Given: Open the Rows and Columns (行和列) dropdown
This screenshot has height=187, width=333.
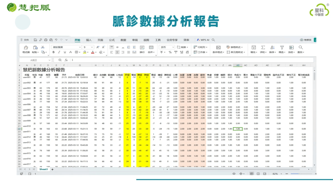Looking at the screenshot, I should click(x=200, y=47).
